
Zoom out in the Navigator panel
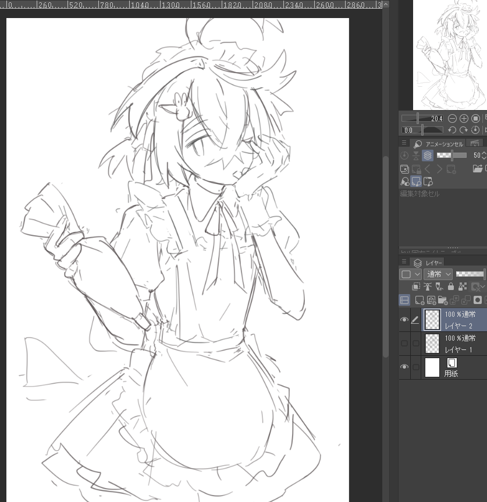(x=452, y=119)
